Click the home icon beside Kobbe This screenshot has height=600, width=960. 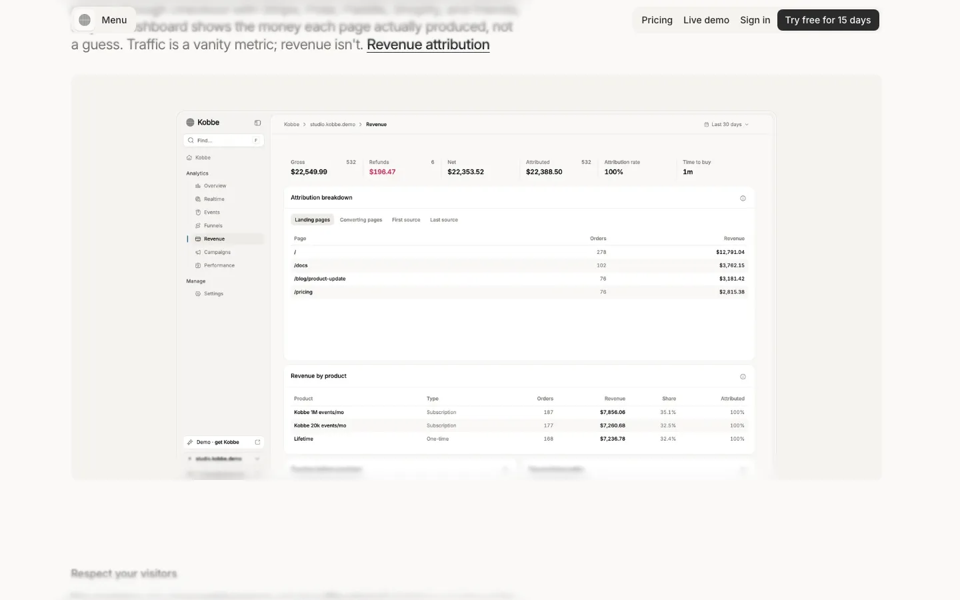(189, 158)
